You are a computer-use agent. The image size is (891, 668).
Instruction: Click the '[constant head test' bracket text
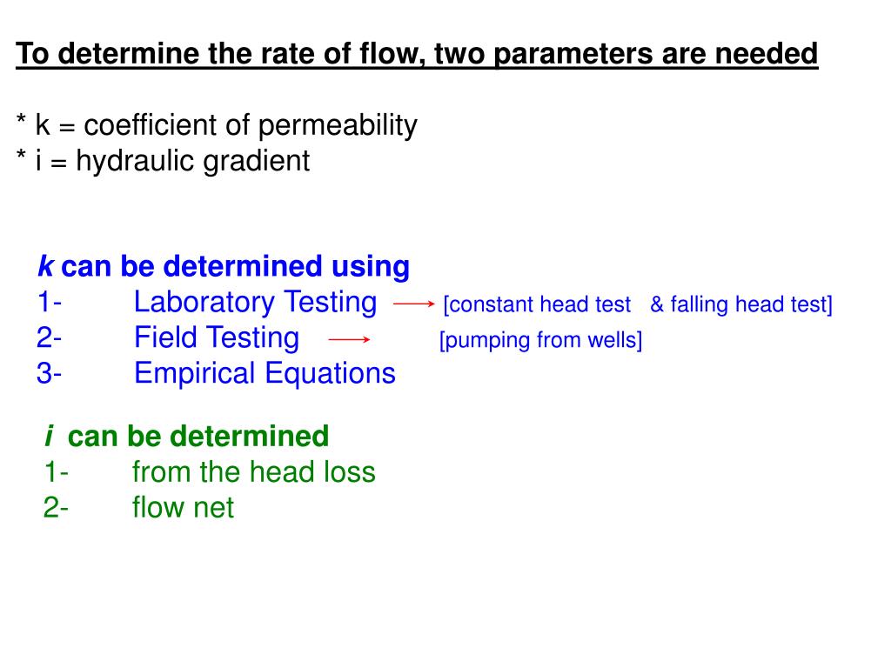pyautogui.click(x=537, y=304)
